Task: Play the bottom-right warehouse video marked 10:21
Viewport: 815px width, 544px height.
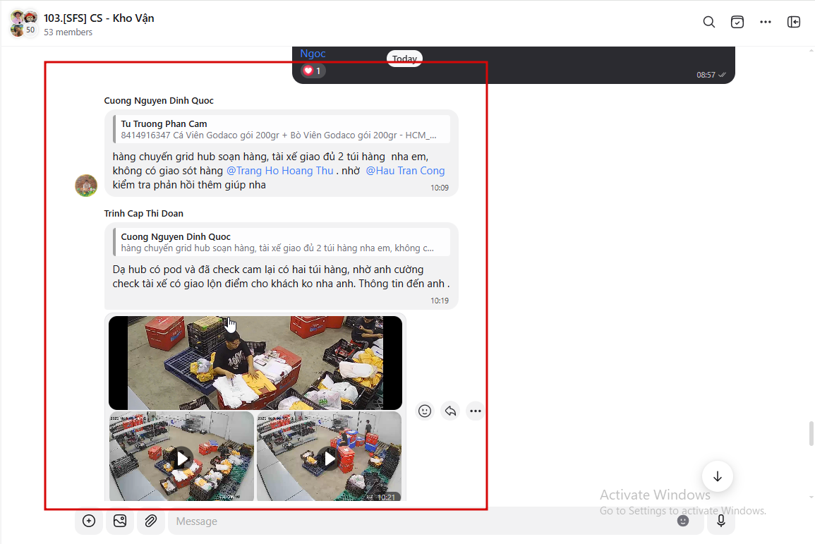Action: (x=329, y=457)
